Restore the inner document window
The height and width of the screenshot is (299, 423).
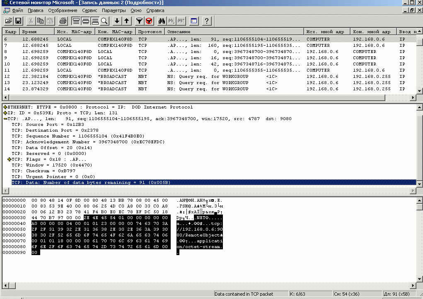pos(412,10)
